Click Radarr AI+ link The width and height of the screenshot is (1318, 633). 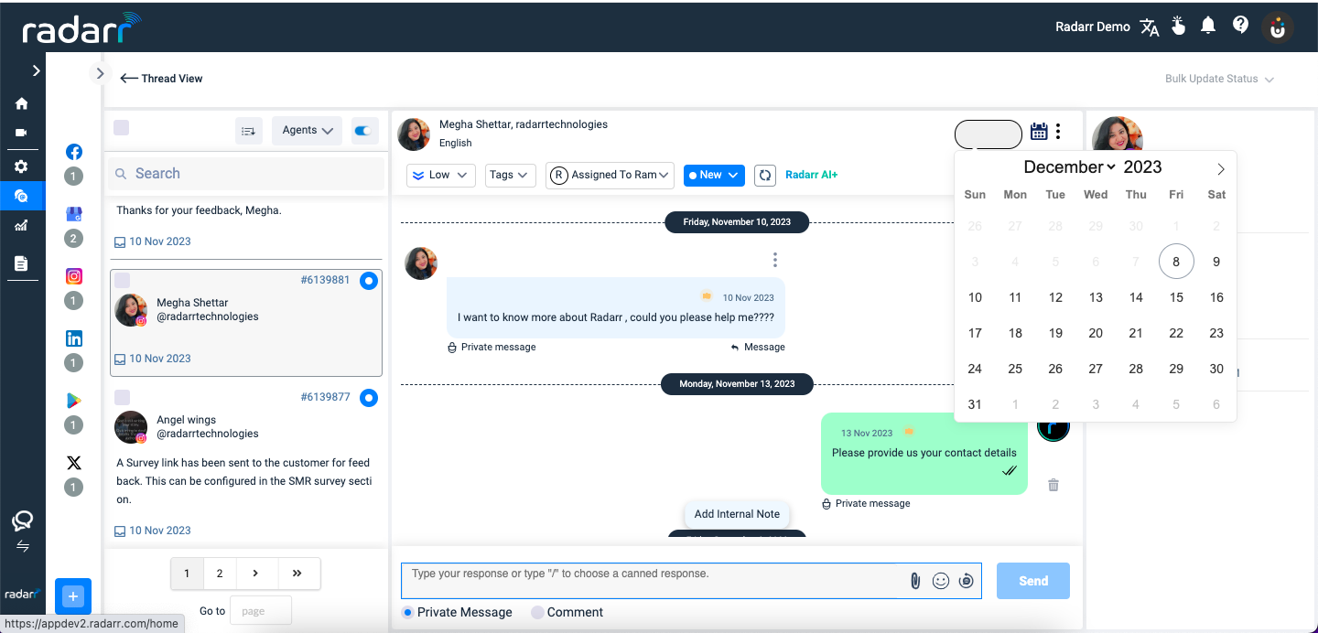click(x=811, y=175)
